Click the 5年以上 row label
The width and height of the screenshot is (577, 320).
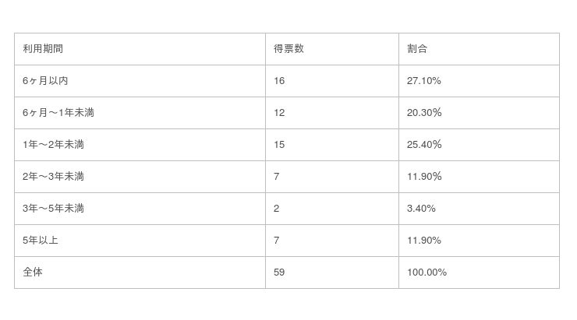click(41, 241)
